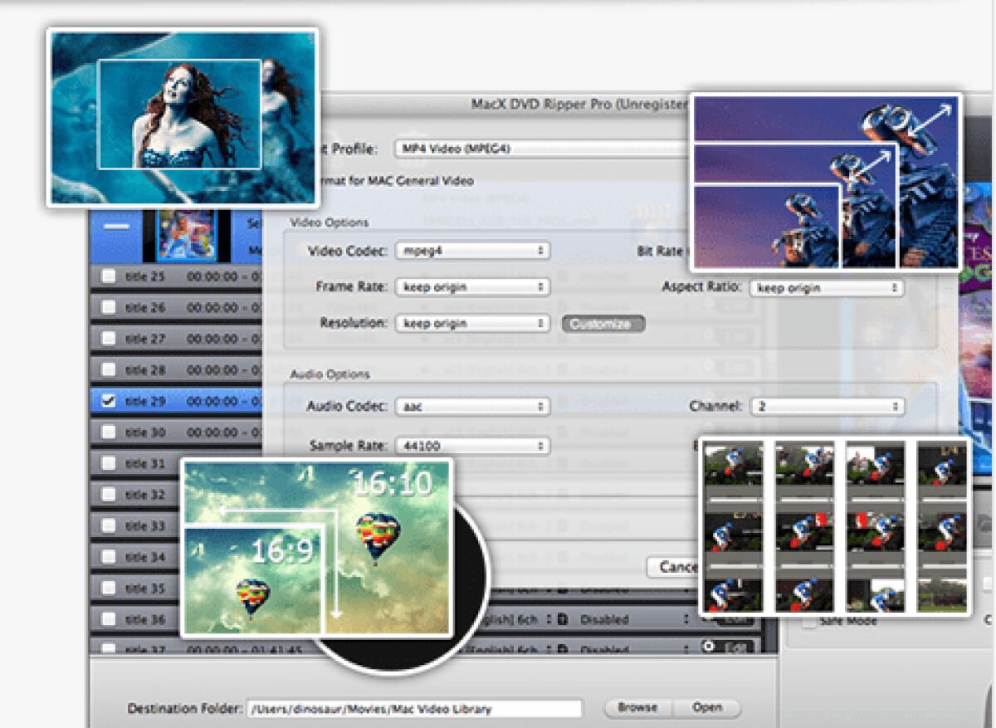Open the Frame Rate dropdown
The height and width of the screenshot is (728, 996).
pyautogui.click(x=473, y=286)
